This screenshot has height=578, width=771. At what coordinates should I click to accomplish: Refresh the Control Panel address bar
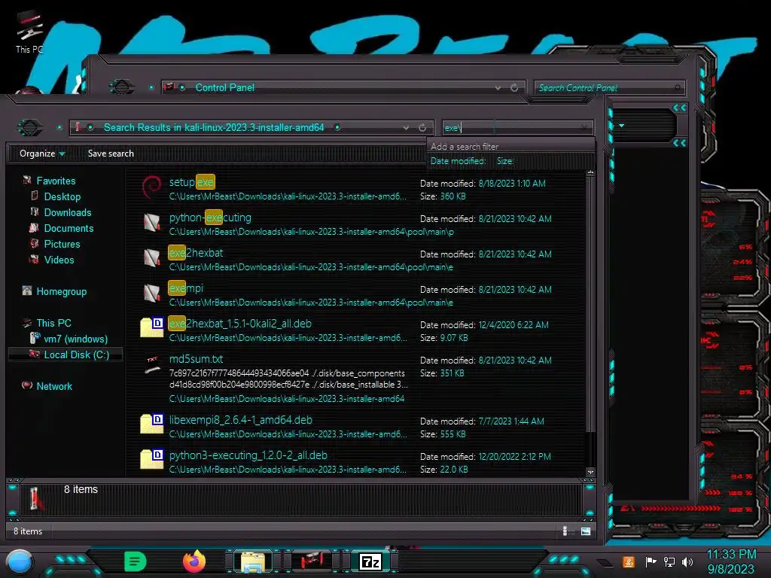point(514,87)
